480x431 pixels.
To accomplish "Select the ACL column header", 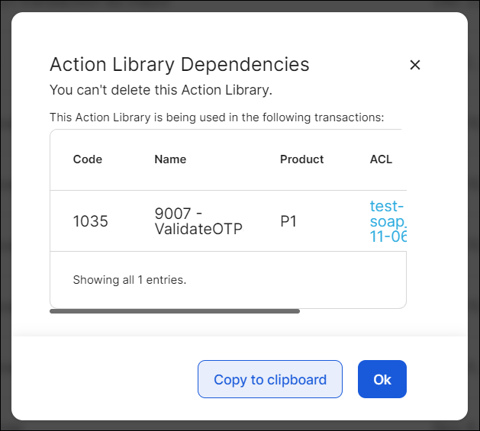I will (381, 159).
